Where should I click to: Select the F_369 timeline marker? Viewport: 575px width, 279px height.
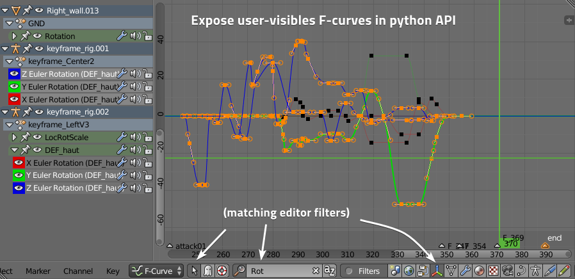coord(498,246)
